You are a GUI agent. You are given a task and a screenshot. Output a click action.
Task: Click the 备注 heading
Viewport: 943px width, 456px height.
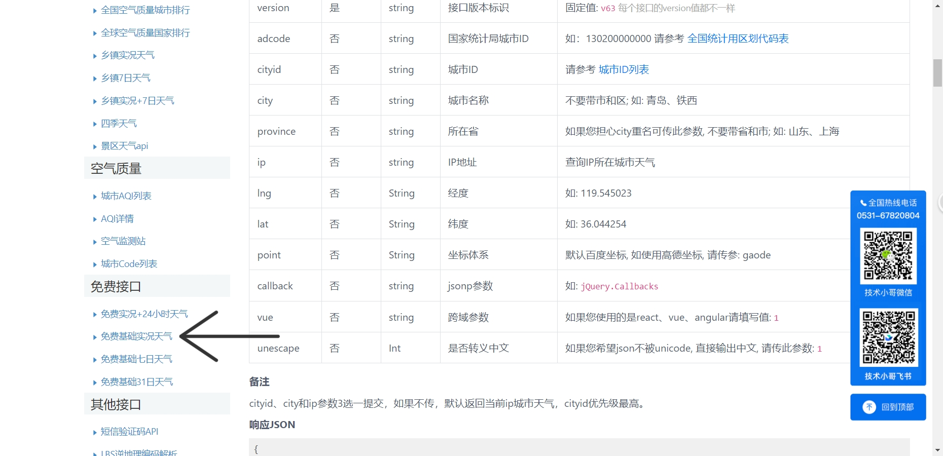(259, 382)
